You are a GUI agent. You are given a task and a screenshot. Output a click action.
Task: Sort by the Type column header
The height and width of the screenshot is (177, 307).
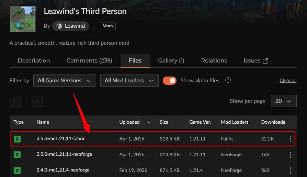click(x=19, y=122)
